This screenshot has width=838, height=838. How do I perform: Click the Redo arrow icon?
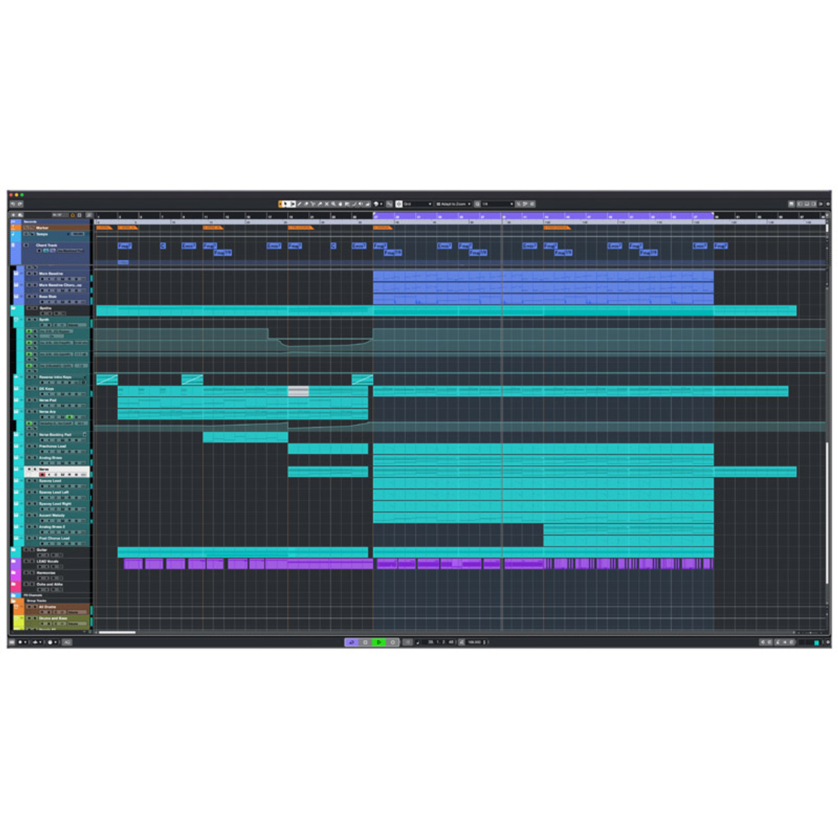tap(20, 204)
